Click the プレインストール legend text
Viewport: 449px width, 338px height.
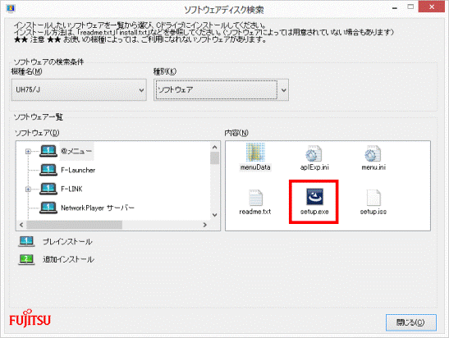click(67, 242)
